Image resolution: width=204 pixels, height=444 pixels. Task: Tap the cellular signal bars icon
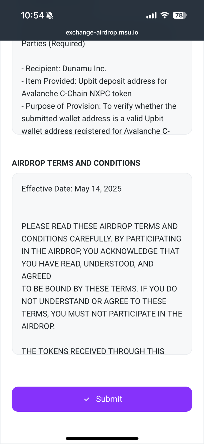pos(151,15)
